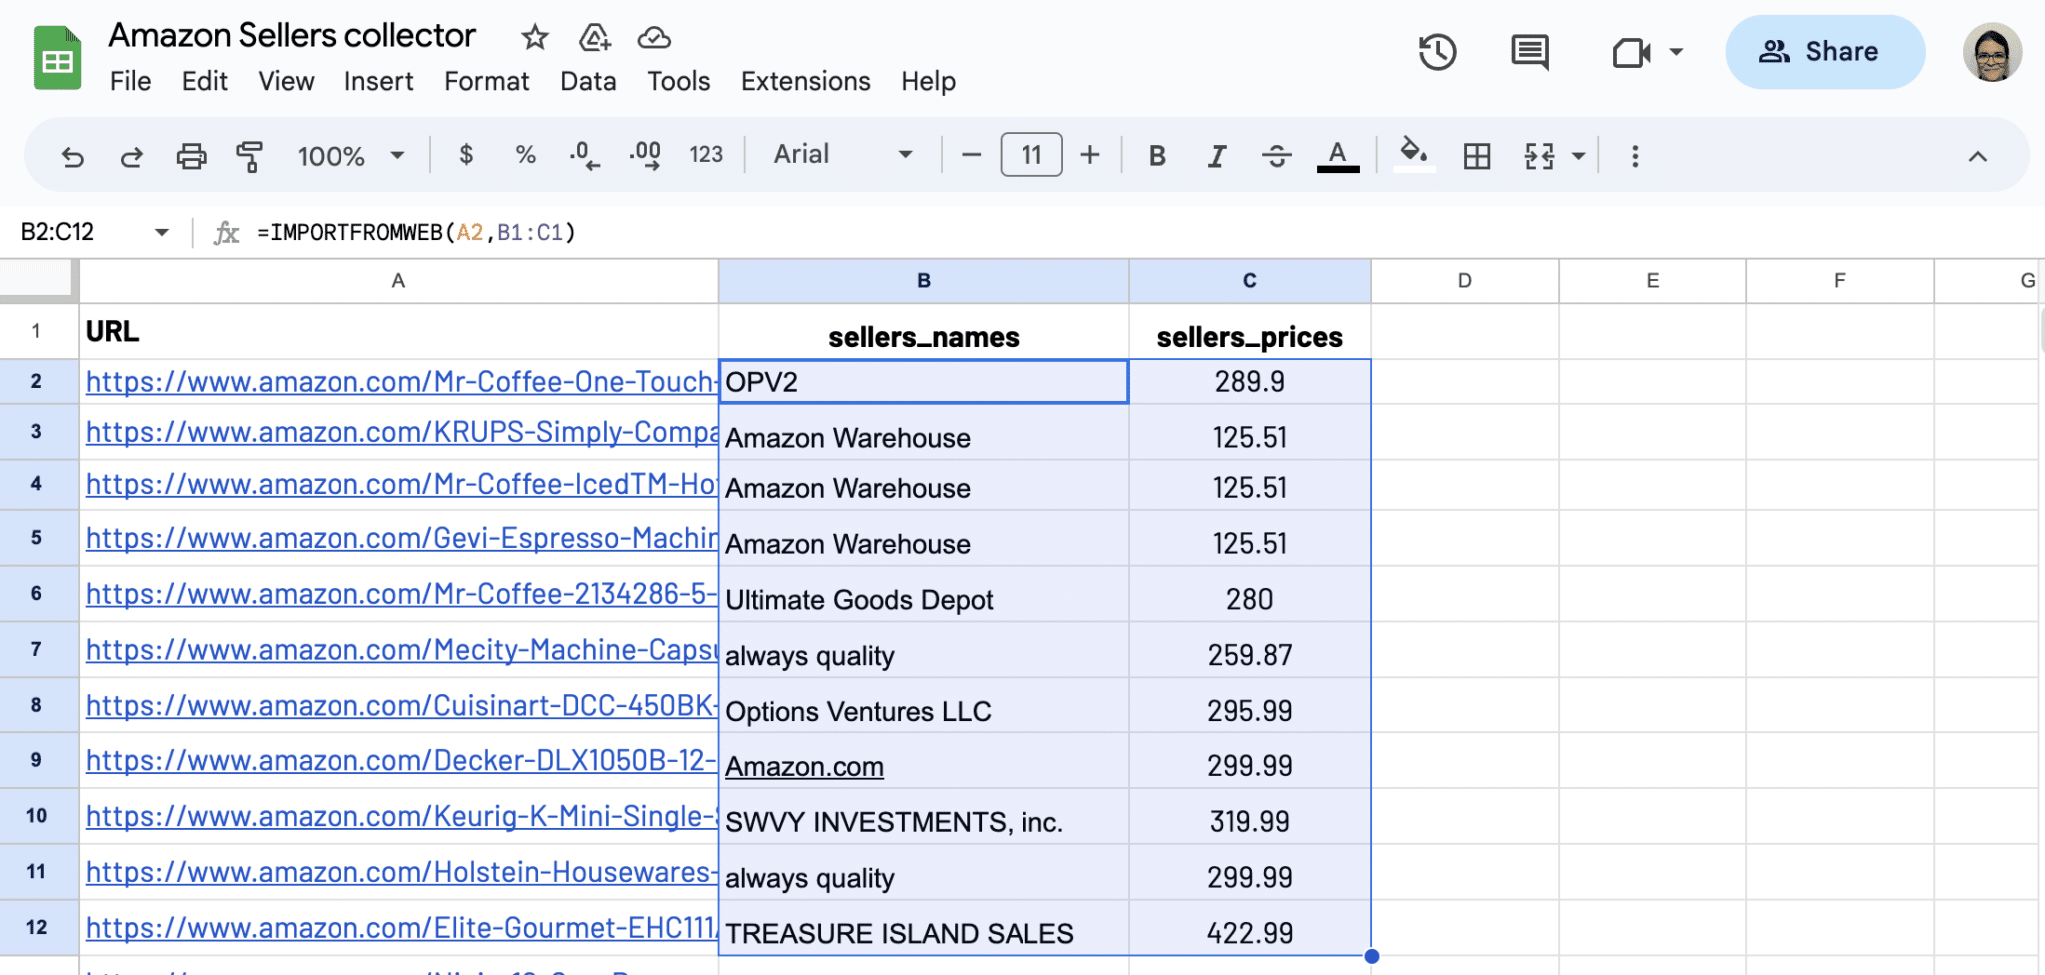Format as currency with dollar icon
This screenshot has width=2045, height=975.
coord(466,155)
